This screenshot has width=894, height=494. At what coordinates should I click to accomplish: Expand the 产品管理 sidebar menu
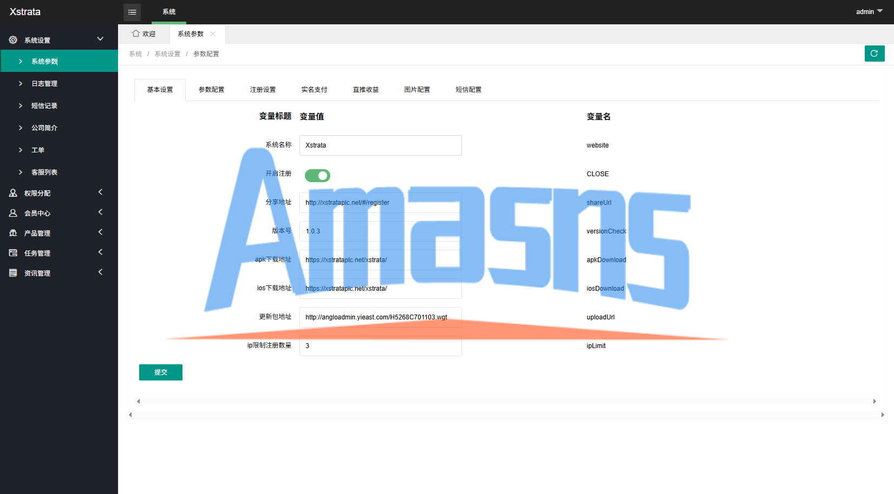click(x=100, y=232)
